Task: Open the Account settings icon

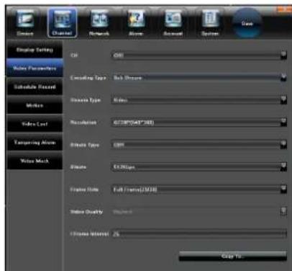Action: point(173,23)
